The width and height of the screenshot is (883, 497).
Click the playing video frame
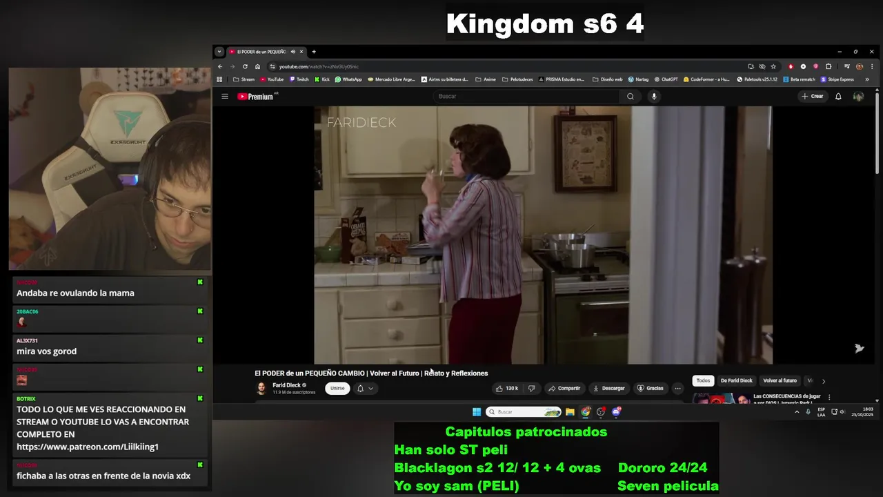pyautogui.click(x=543, y=235)
